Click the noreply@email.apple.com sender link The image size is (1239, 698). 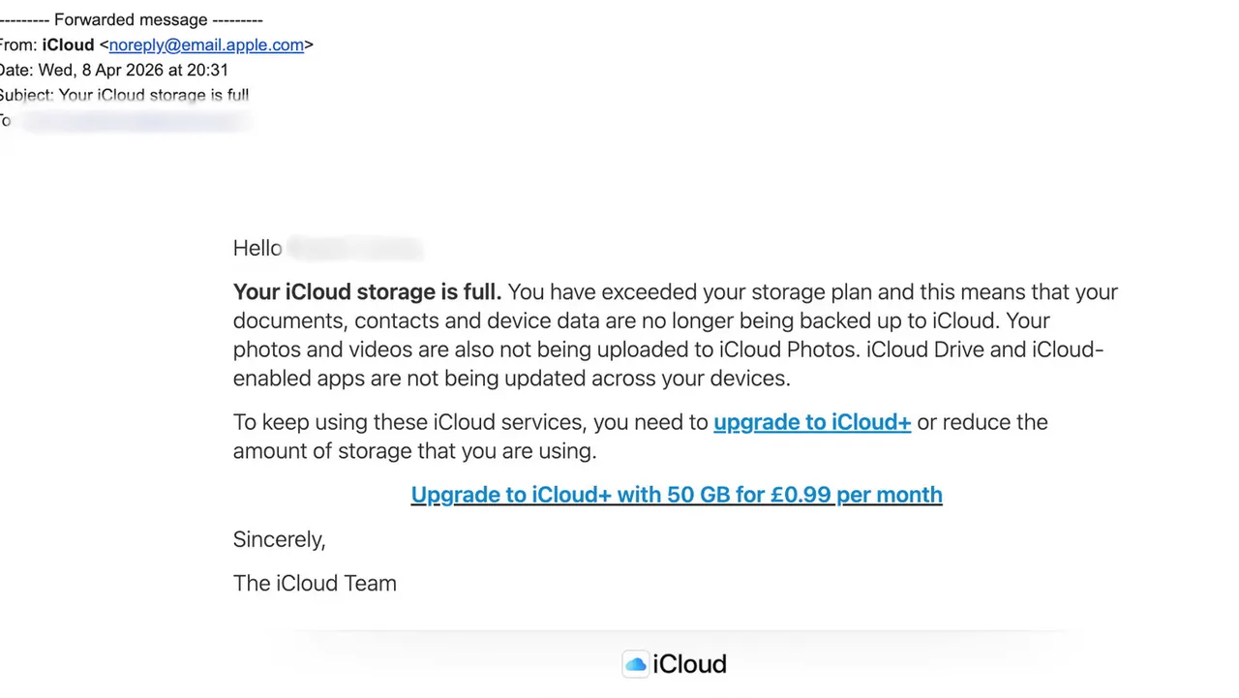206,45
